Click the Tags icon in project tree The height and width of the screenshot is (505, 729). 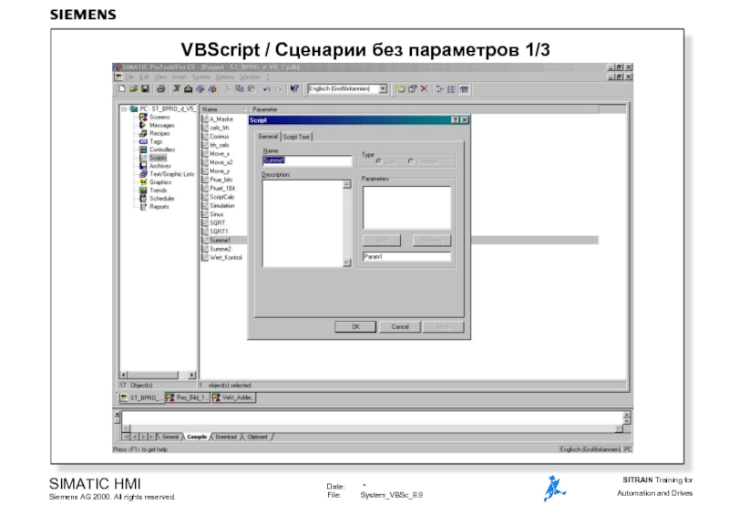(x=143, y=141)
